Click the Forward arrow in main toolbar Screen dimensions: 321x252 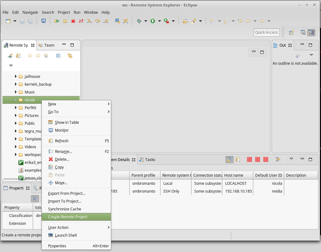click(x=262, y=21)
